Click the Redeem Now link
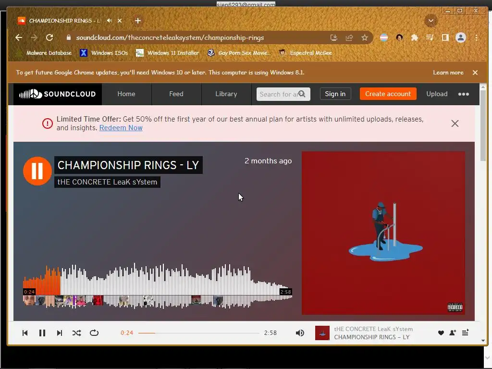This screenshot has width=492, height=369. click(121, 128)
